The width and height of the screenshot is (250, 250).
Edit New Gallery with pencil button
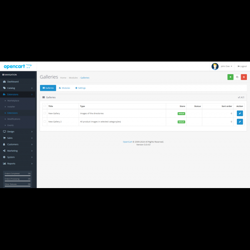click(240, 113)
